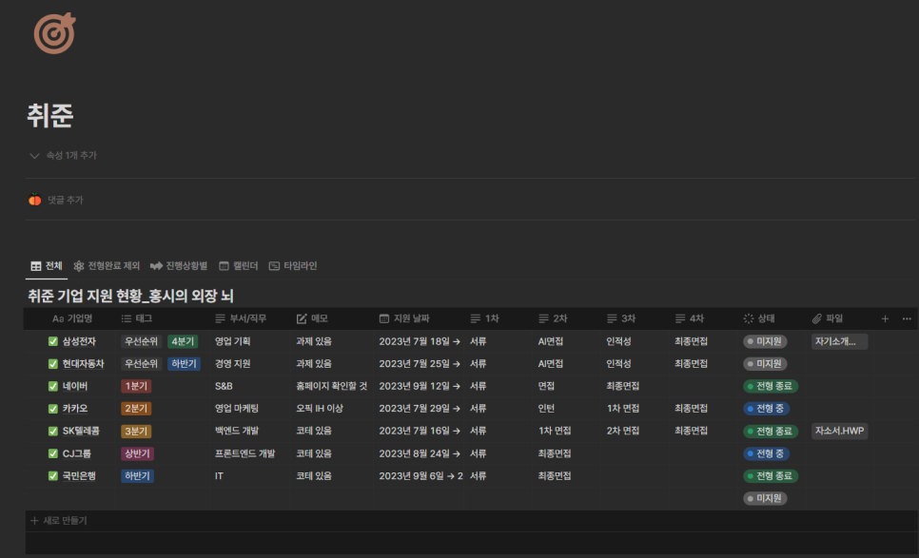Open the SK텔레콤 page link
Viewport: 919px width, 558px height.
pos(81,431)
